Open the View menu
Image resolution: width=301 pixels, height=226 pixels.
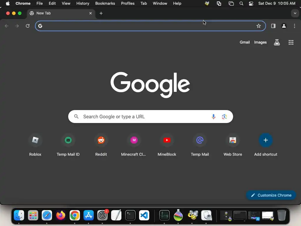pyautogui.click(x=66, y=4)
